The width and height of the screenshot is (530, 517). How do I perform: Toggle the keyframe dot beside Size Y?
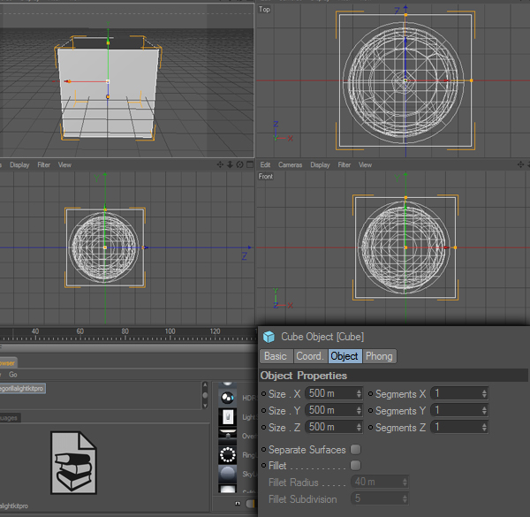click(263, 410)
